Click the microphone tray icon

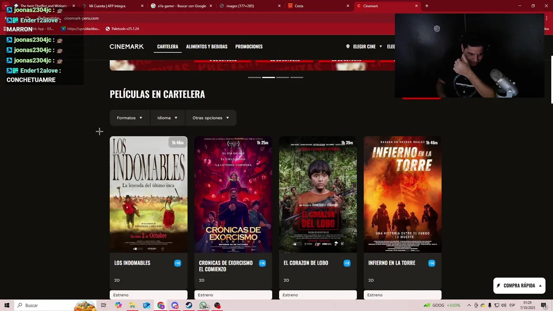[x=490, y=305]
